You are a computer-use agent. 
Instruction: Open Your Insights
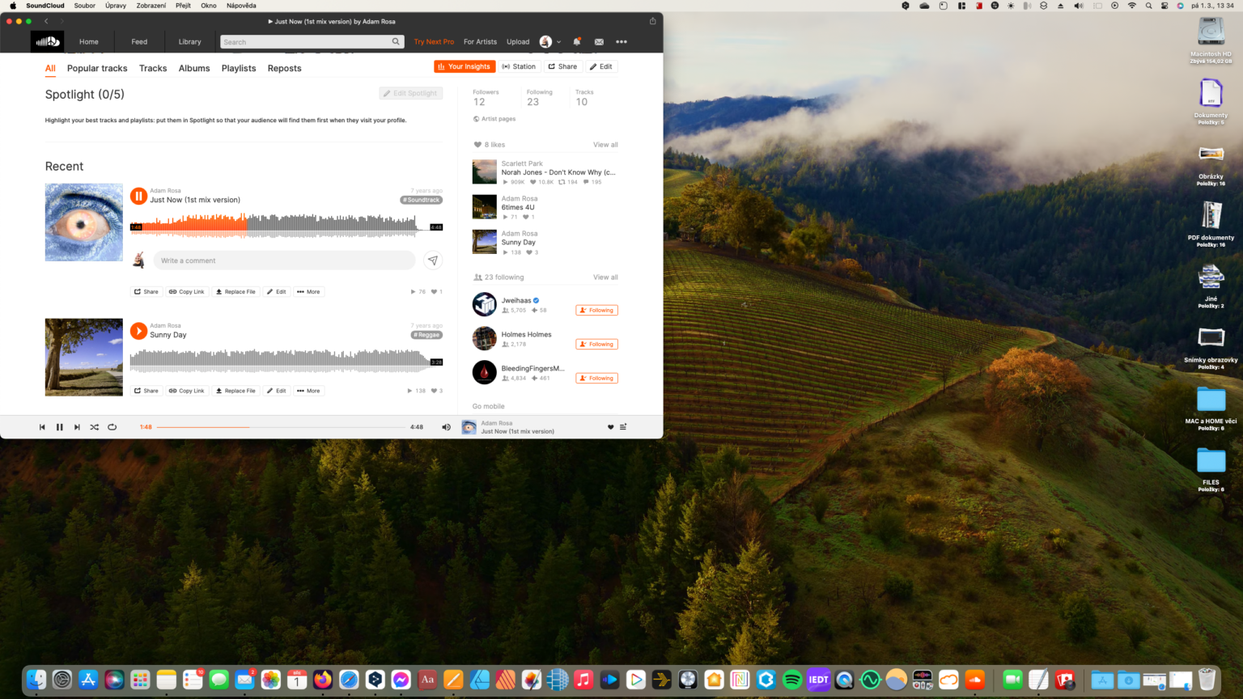465,66
